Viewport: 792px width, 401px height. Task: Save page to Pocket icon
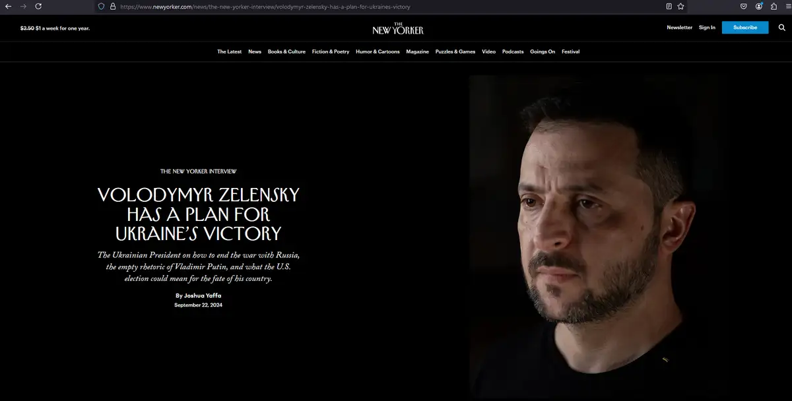tap(743, 7)
